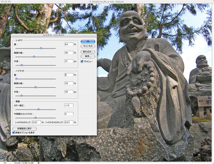The image size is (214, 164).
Task: Click the シャドウ 階調の幅 slider handle
Action: click(34, 57)
